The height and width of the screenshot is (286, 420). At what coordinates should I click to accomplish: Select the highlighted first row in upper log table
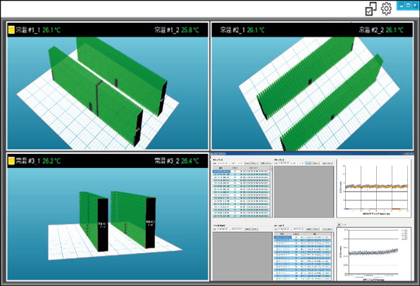(x=241, y=171)
